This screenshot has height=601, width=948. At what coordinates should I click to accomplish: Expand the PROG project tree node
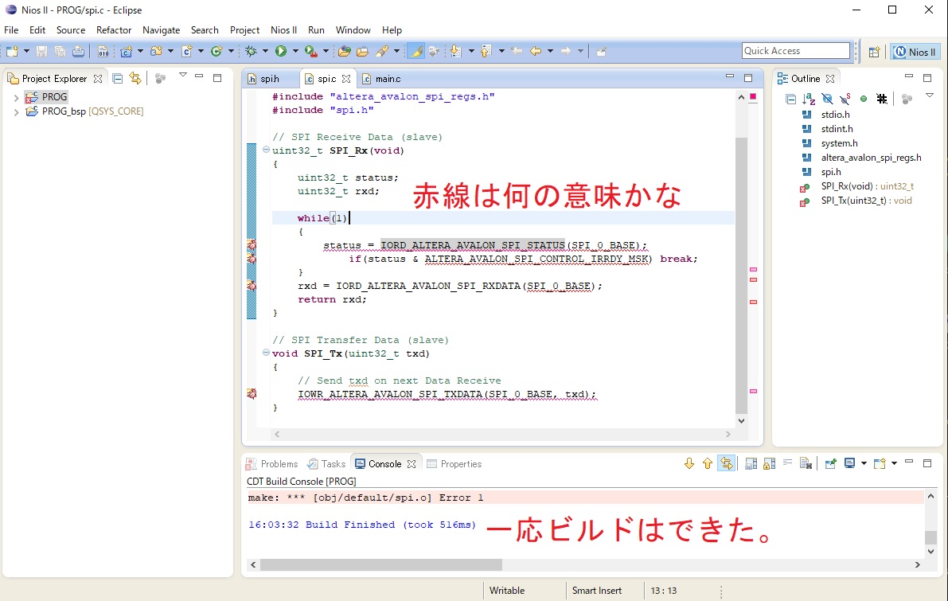[x=17, y=97]
